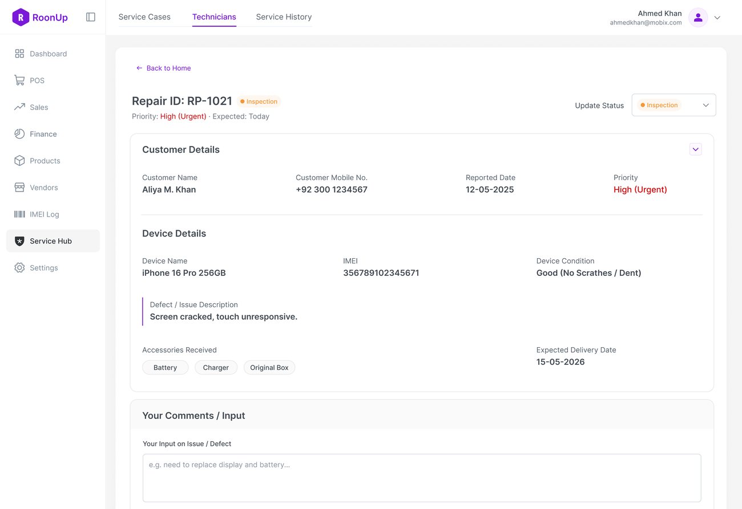Image resolution: width=742 pixels, height=509 pixels.
Task: Click the IMEI number 356789102345671
Action: pos(381,273)
